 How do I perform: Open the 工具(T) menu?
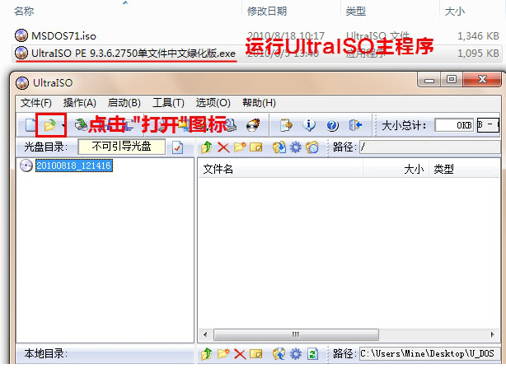coord(168,103)
